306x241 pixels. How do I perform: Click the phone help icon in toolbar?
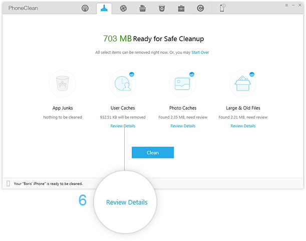pos(222,8)
